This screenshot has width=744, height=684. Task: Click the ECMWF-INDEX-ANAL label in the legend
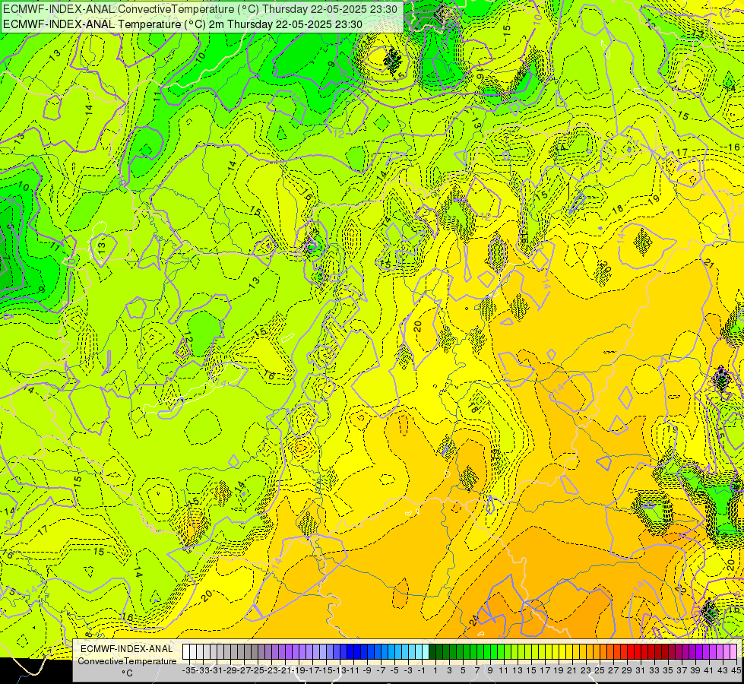click(127, 648)
